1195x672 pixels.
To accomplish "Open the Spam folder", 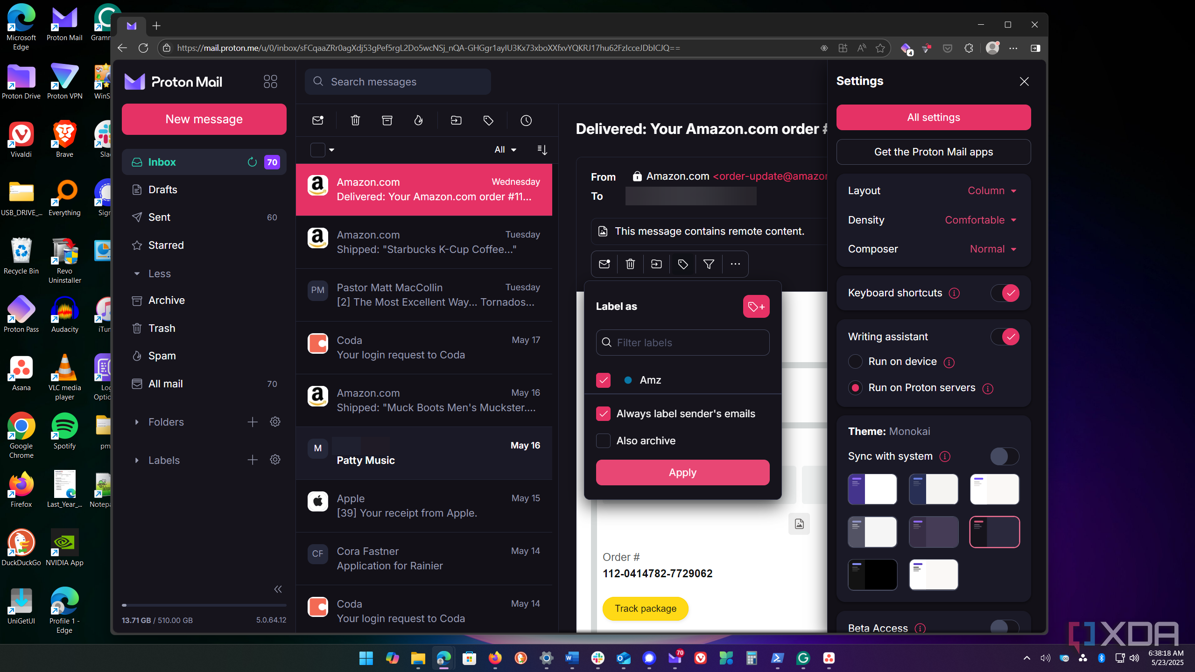I will tap(204, 356).
